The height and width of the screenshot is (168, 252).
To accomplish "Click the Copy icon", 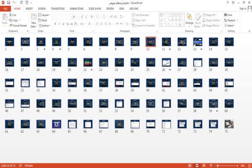I will point(10,20).
